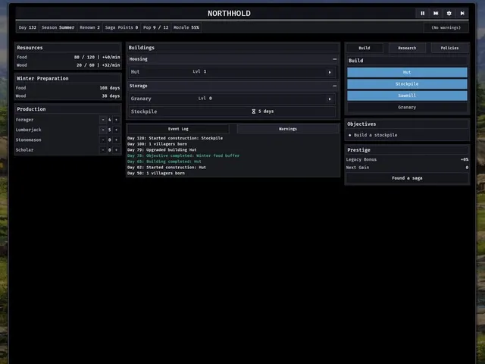The height and width of the screenshot is (364, 485).
Task: Expand the Hut row arrow
Action: (330, 72)
